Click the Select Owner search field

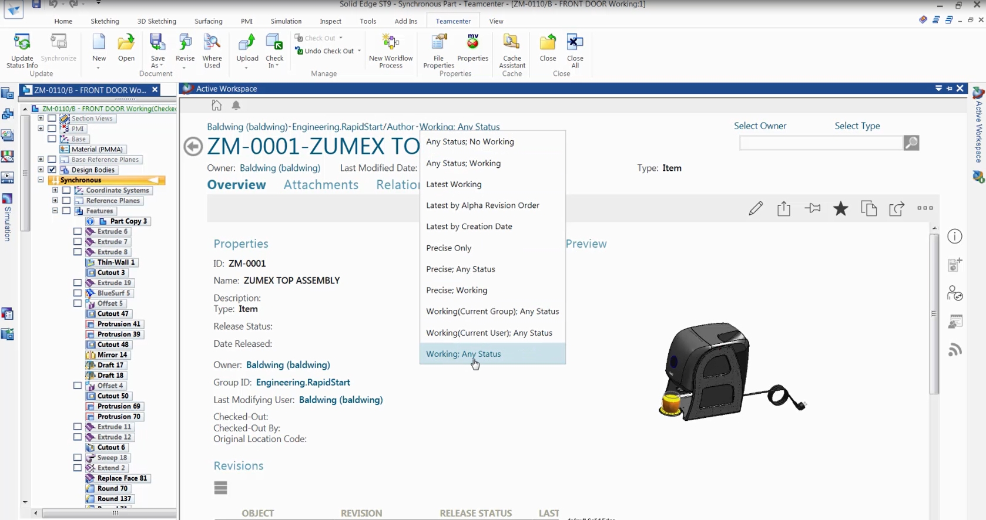pos(821,143)
